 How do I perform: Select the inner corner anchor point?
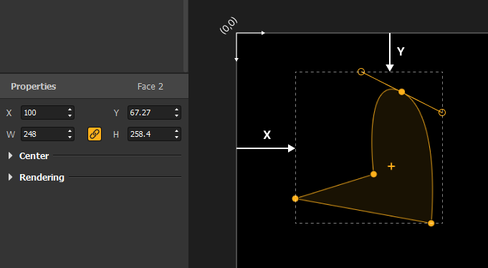374,174
